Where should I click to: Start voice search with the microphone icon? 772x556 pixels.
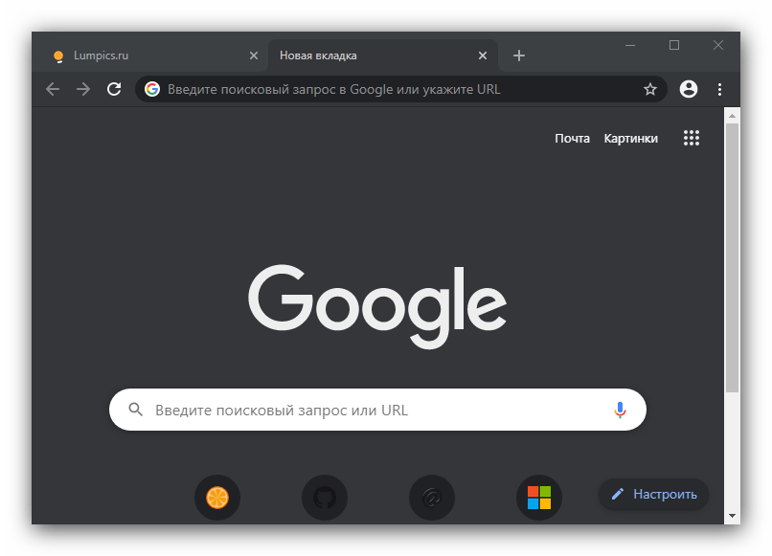(x=620, y=410)
